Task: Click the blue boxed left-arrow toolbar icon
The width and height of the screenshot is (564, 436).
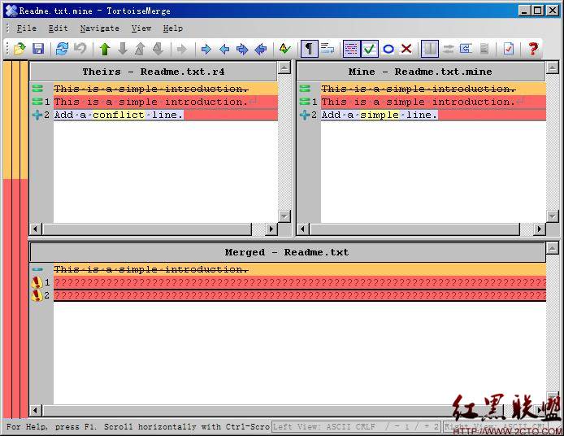Action: [x=466, y=49]
